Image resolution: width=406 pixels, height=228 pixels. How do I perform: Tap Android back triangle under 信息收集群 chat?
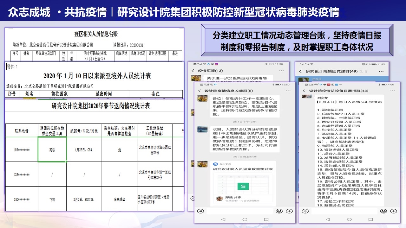tap(223, 219)
